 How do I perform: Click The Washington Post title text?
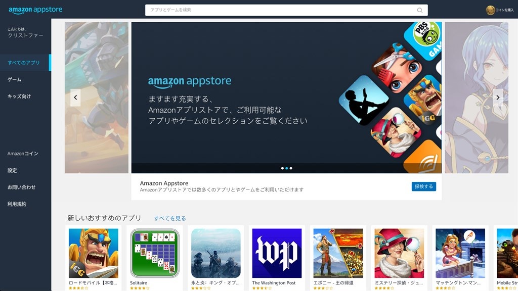pos(274,283)
